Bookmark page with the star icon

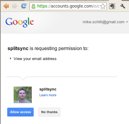point(103,6)
